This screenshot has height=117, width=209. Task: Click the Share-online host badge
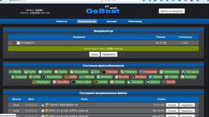(x=81, y=82)
